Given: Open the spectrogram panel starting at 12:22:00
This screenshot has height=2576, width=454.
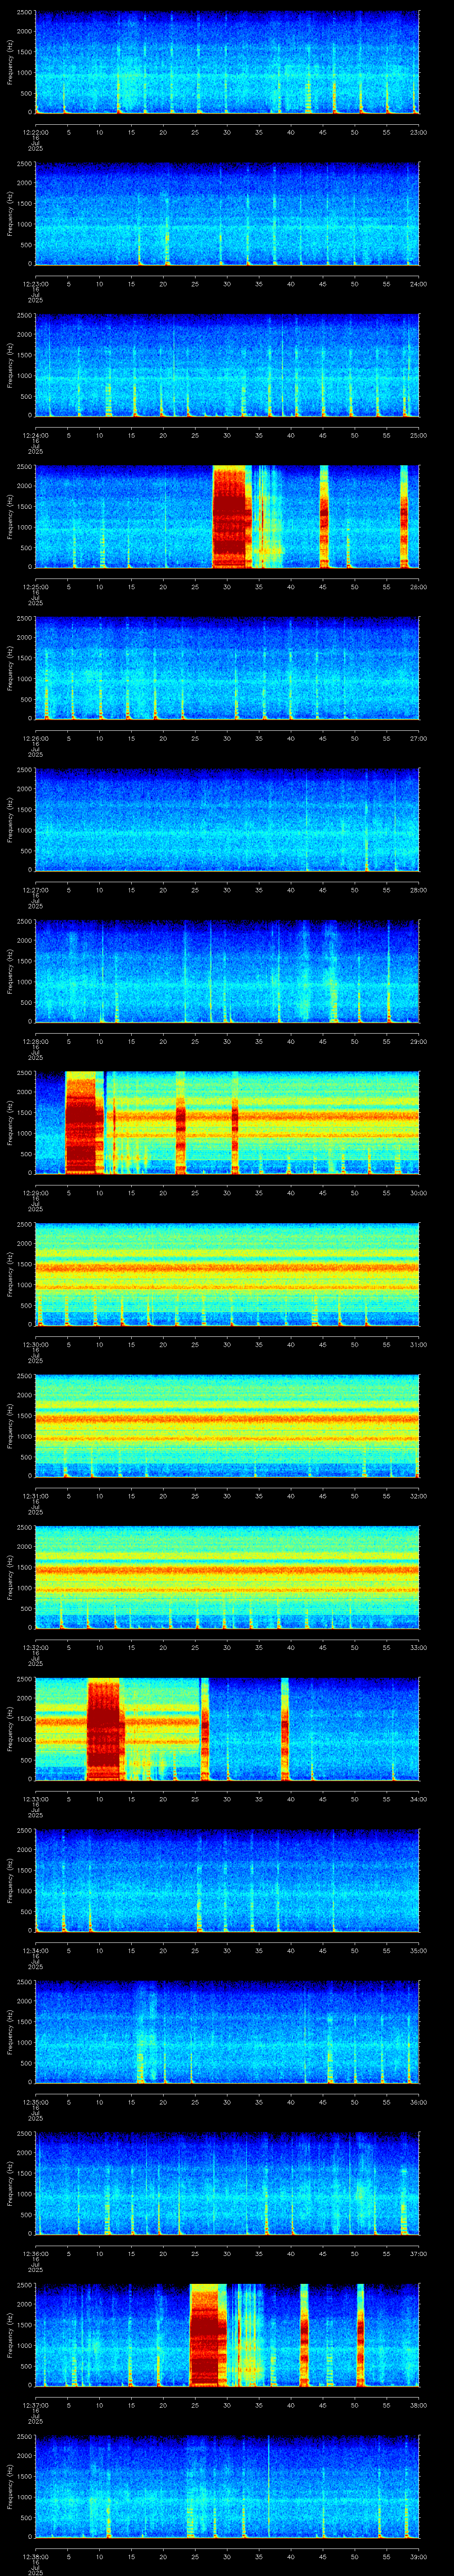Looking at the screenshot, I should point(227,62).
